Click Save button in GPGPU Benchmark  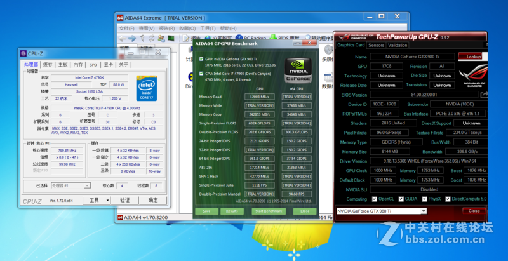[206, 211]
